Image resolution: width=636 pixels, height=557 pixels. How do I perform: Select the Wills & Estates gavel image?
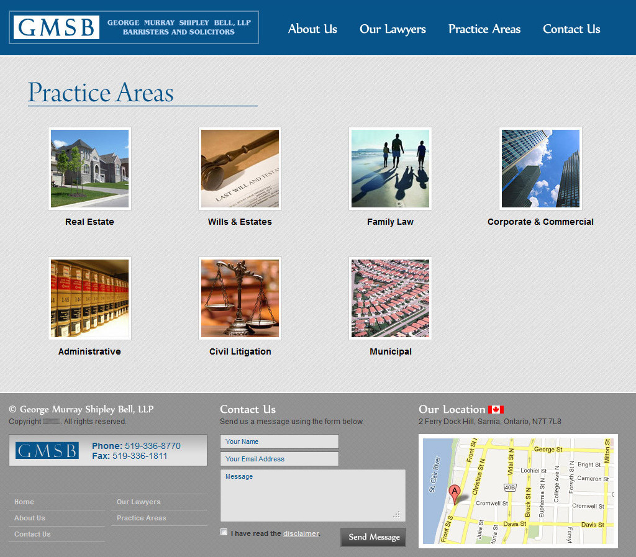[x=240, y=168]
